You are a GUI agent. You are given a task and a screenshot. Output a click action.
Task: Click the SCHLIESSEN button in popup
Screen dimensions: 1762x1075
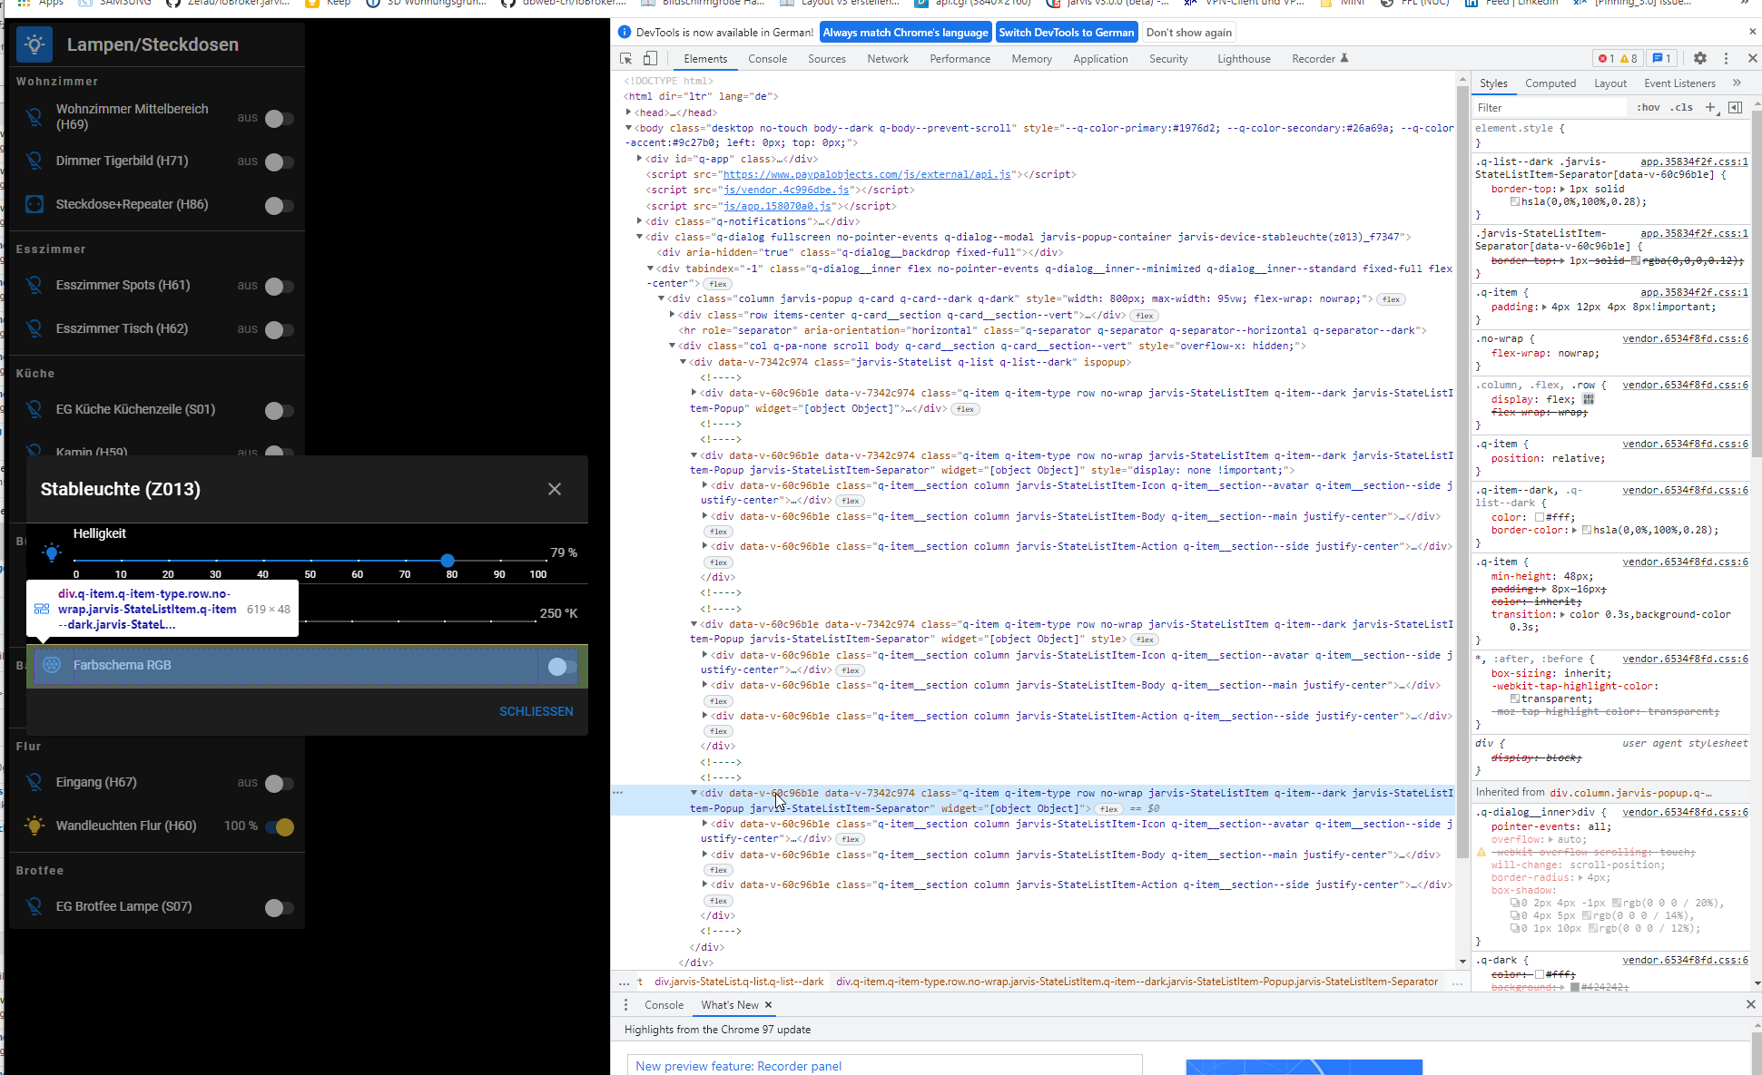536,711
